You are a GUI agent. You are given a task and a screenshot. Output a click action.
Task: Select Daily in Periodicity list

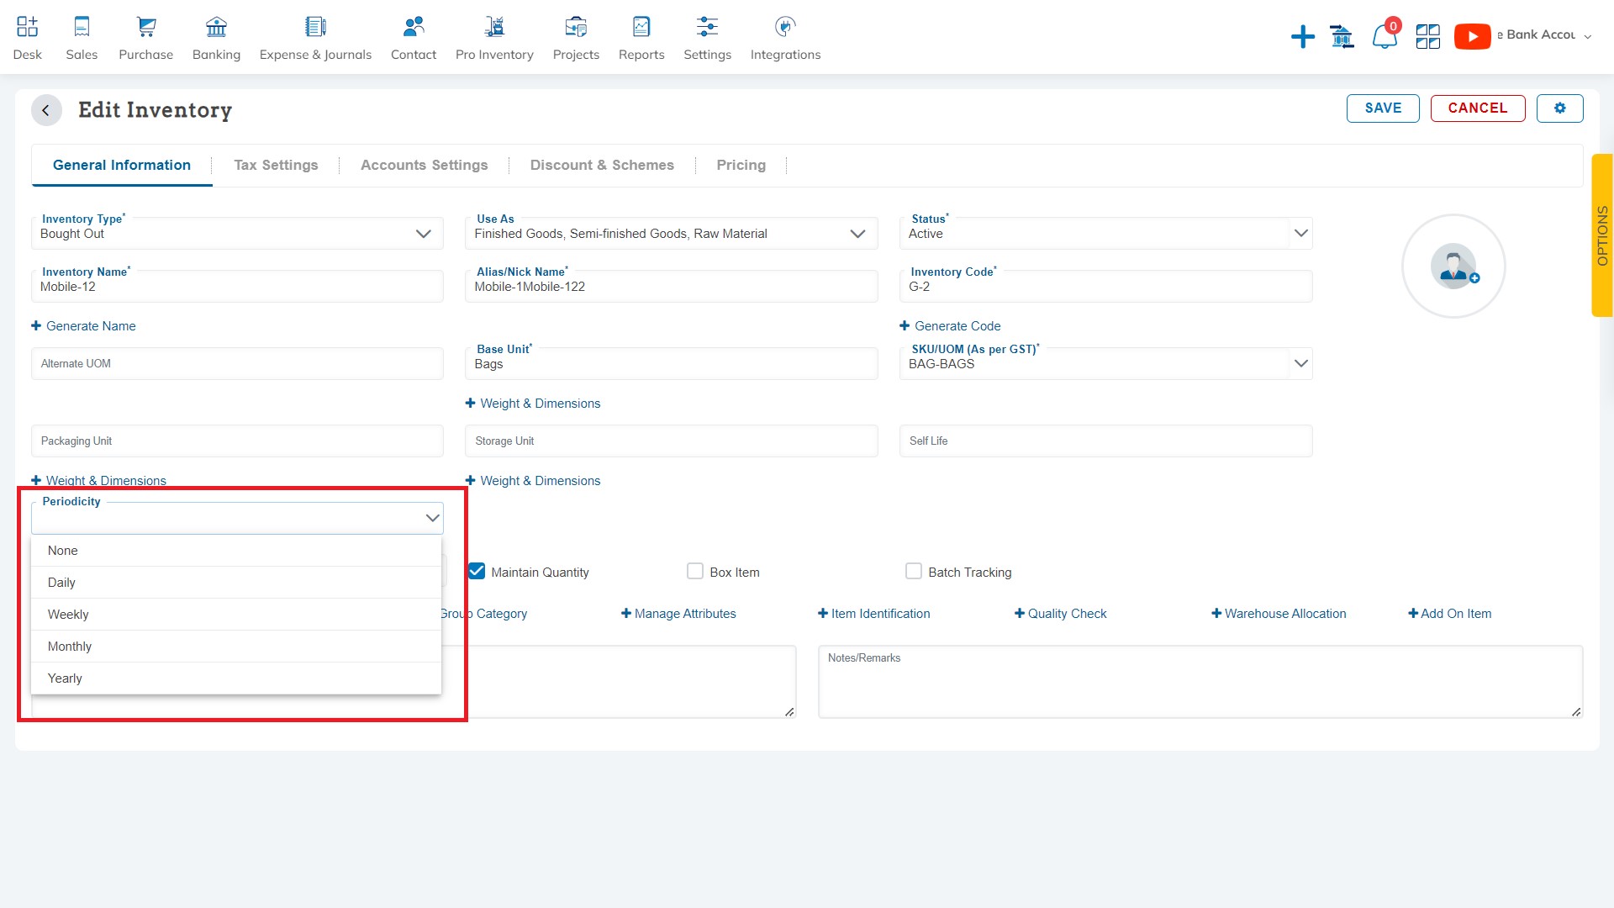[236, 583]
